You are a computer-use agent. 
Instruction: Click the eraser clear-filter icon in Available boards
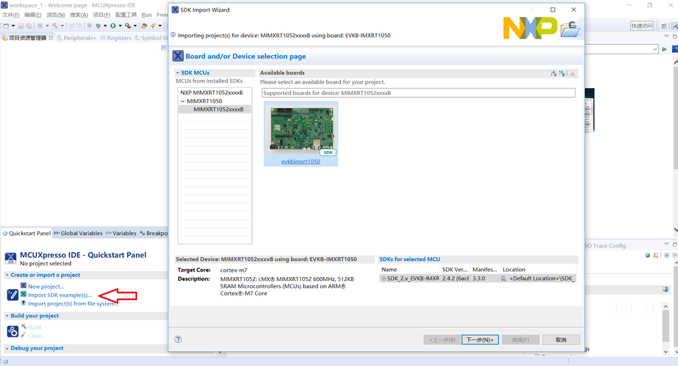573,73
